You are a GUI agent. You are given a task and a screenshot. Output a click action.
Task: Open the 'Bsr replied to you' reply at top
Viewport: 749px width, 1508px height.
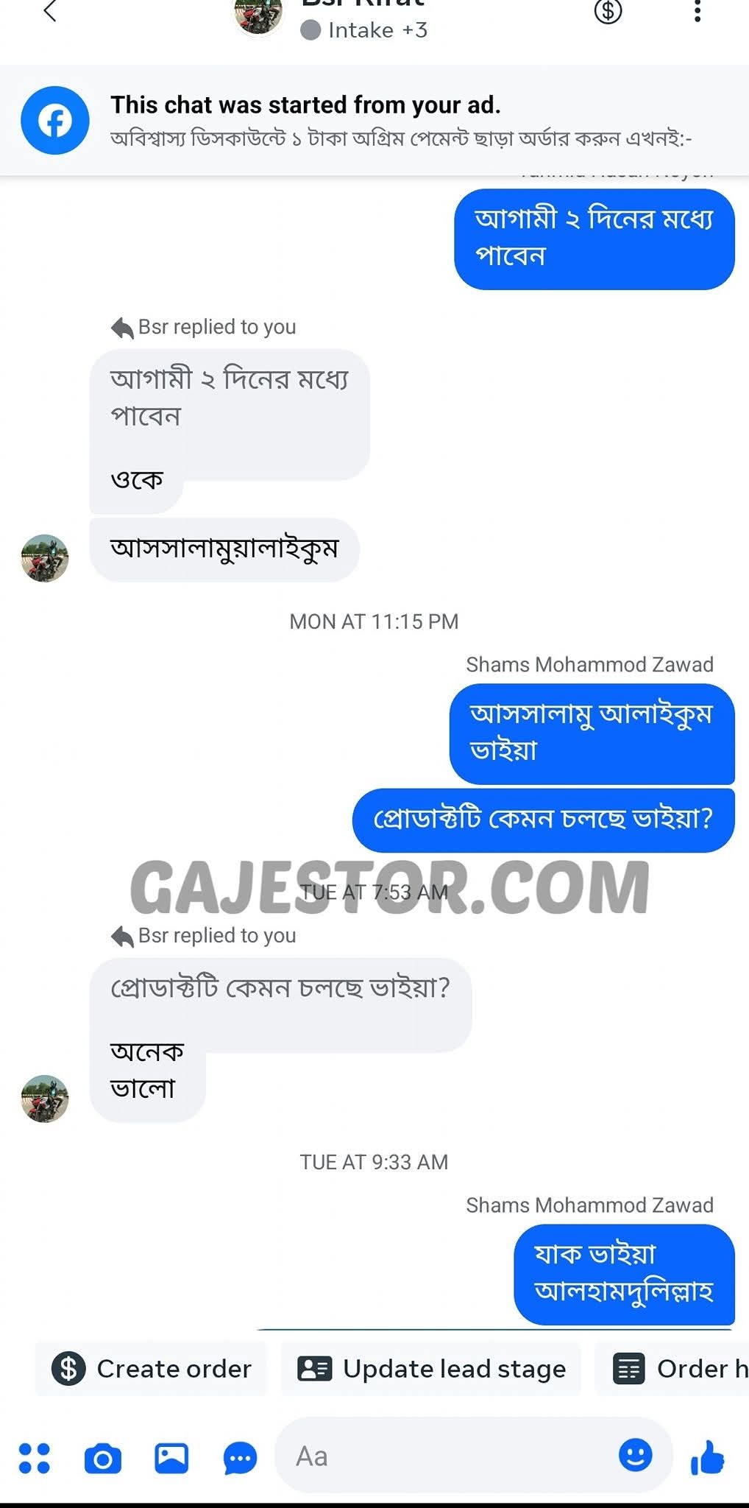click(x=204, y=327)
